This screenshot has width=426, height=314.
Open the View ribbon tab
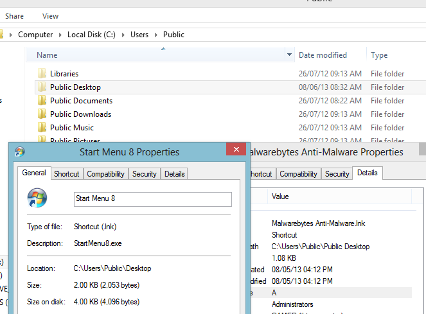coord(50,16)
